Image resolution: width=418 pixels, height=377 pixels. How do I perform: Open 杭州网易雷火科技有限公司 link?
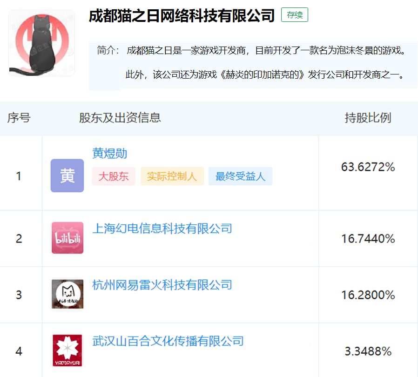[162, 285]
